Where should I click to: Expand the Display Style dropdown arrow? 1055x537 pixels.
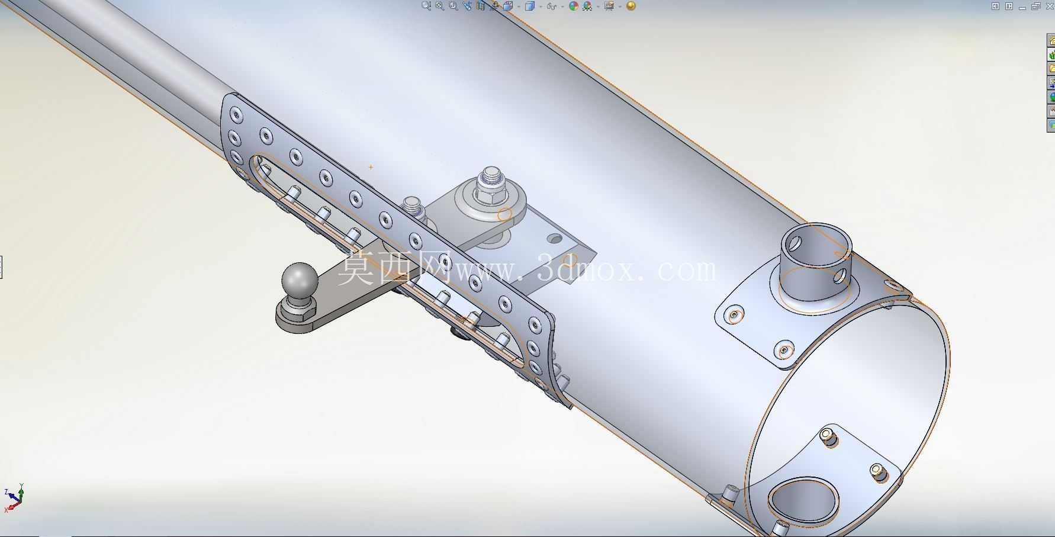click(x=541, y=6)
